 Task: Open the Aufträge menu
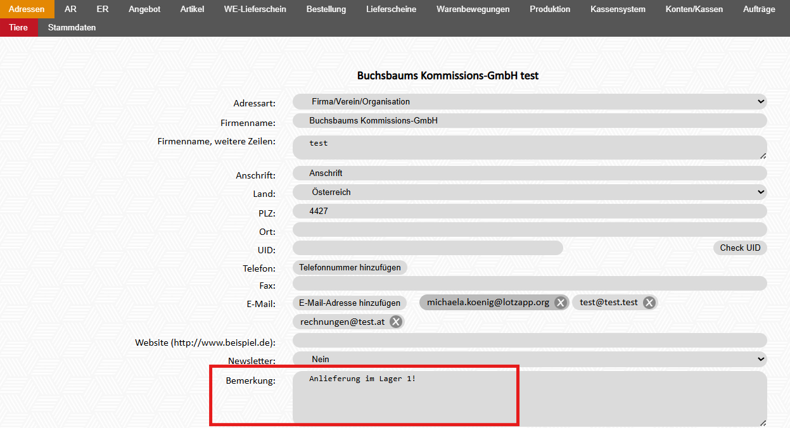click(x=759, y=9)
